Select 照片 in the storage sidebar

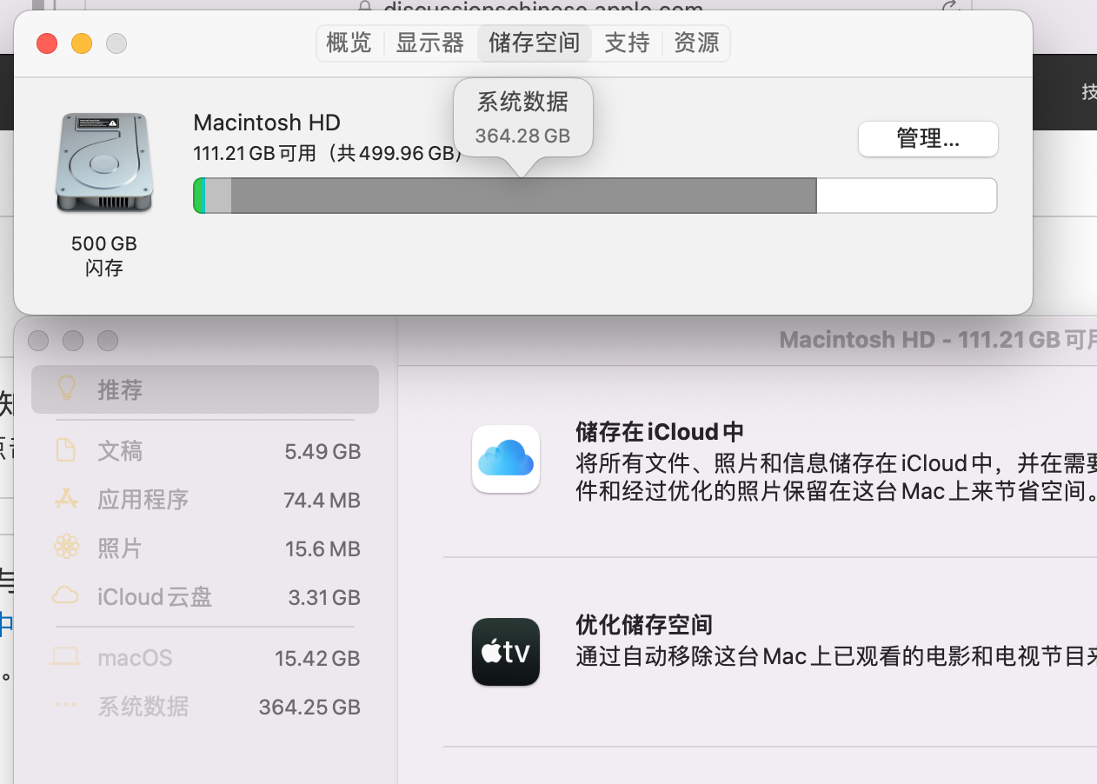pyautogui.click(x=205, y=548)
